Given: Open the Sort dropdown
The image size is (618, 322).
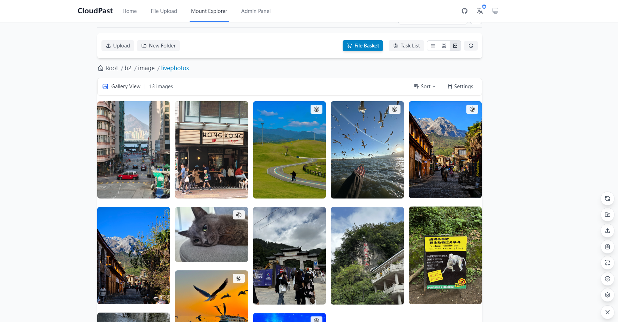Looking at the screenshot, I should tap(425, 86).
